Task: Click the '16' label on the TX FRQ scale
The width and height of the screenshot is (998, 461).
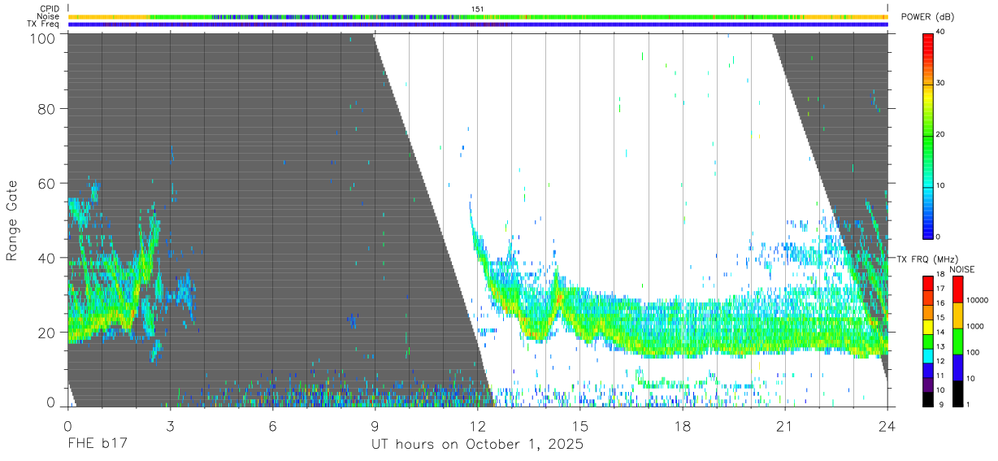Action: tap(940, 302)
